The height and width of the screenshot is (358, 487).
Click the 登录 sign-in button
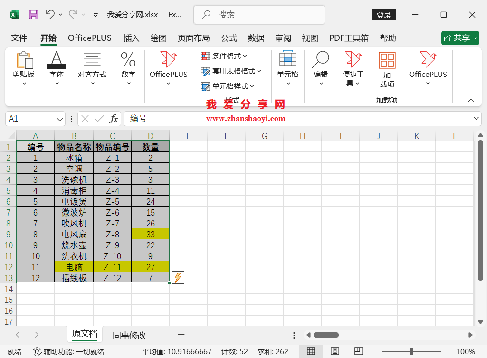383,14
